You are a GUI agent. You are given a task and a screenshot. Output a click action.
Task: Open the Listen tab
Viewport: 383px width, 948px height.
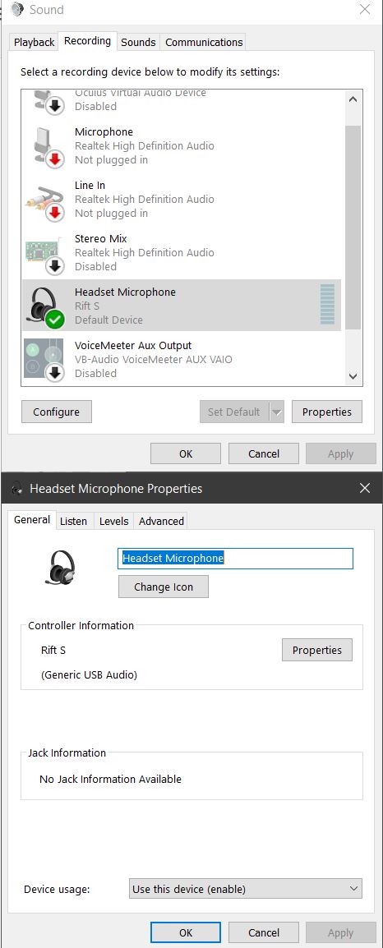coord(73,521)
